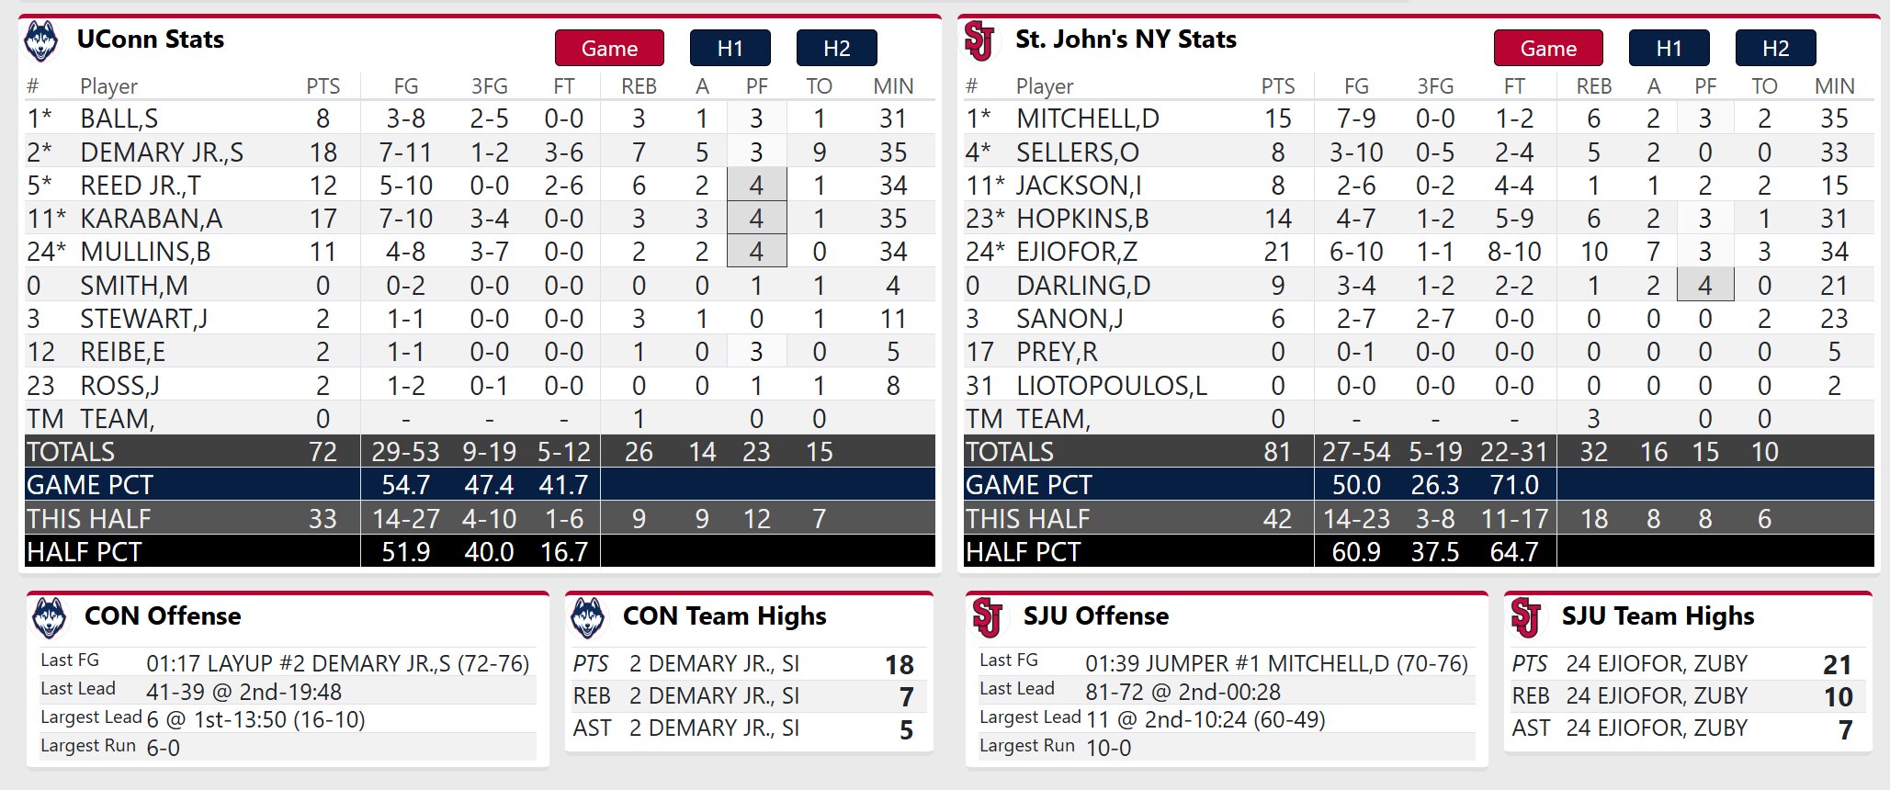Viewport: 1890px width, 790px height.
Task: Click the St. John's logo in stats header
Action: point(979,41)
